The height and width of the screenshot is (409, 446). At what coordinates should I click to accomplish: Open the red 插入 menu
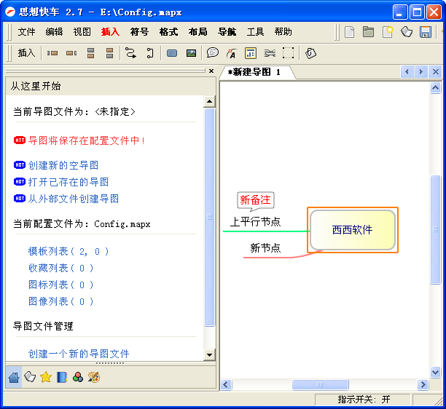coord(110,32)
